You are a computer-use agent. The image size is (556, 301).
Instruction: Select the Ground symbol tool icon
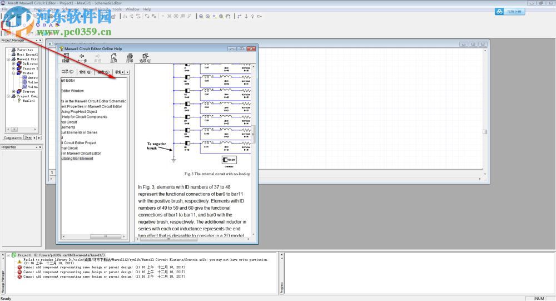click(x=246, y=16)
